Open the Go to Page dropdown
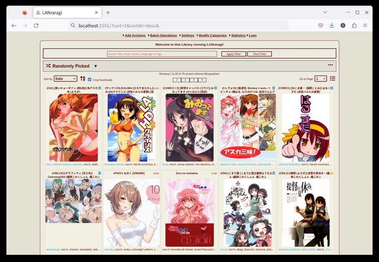Viewport: 379px width, 262px height. 320,79
